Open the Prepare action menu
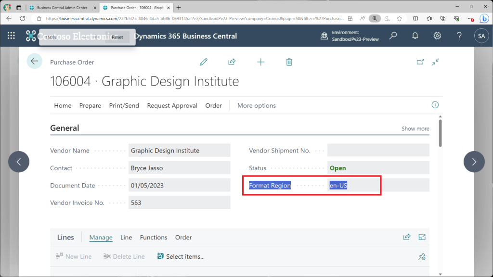 pyautogui.click(x=90, y=105)
